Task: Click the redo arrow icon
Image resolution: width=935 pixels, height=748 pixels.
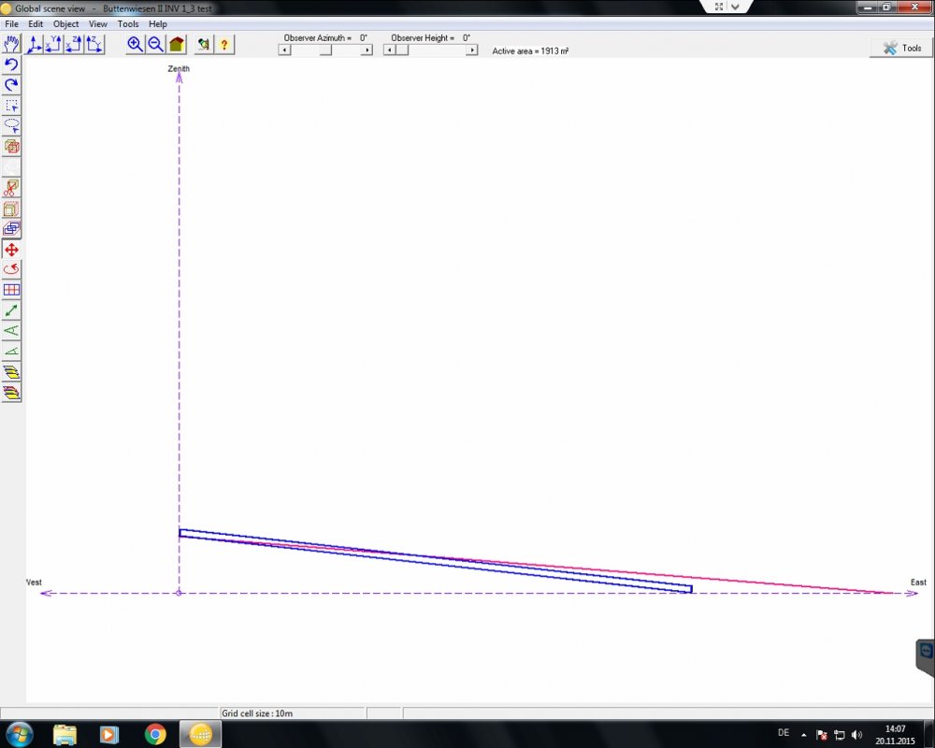Action: click(11, 85)
